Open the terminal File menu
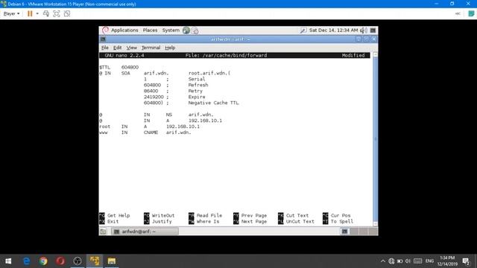 pos(104,48)
